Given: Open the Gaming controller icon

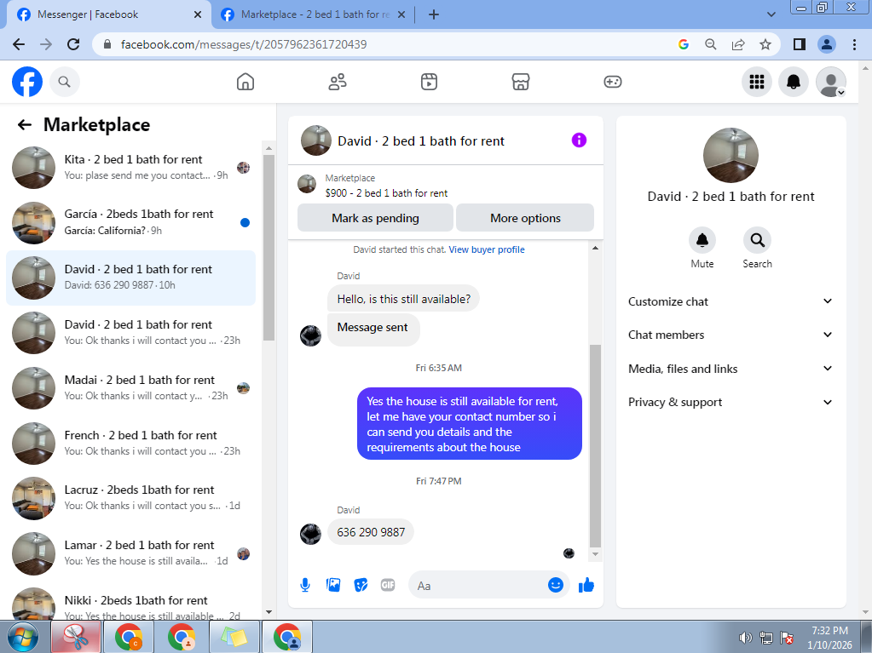Looking at the screenshot, I should point(612,83).
